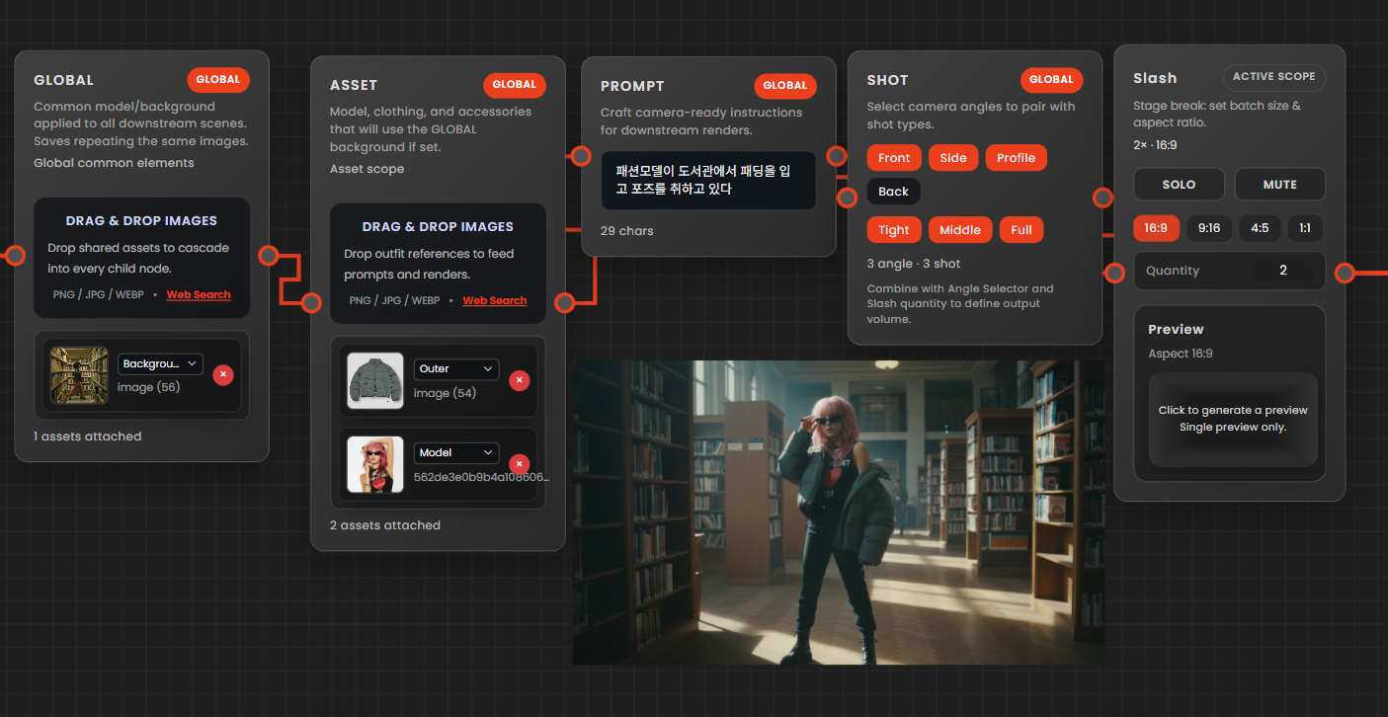Toggle the Tight shot type
The image size is (1388, 717).
pos(893,230)
